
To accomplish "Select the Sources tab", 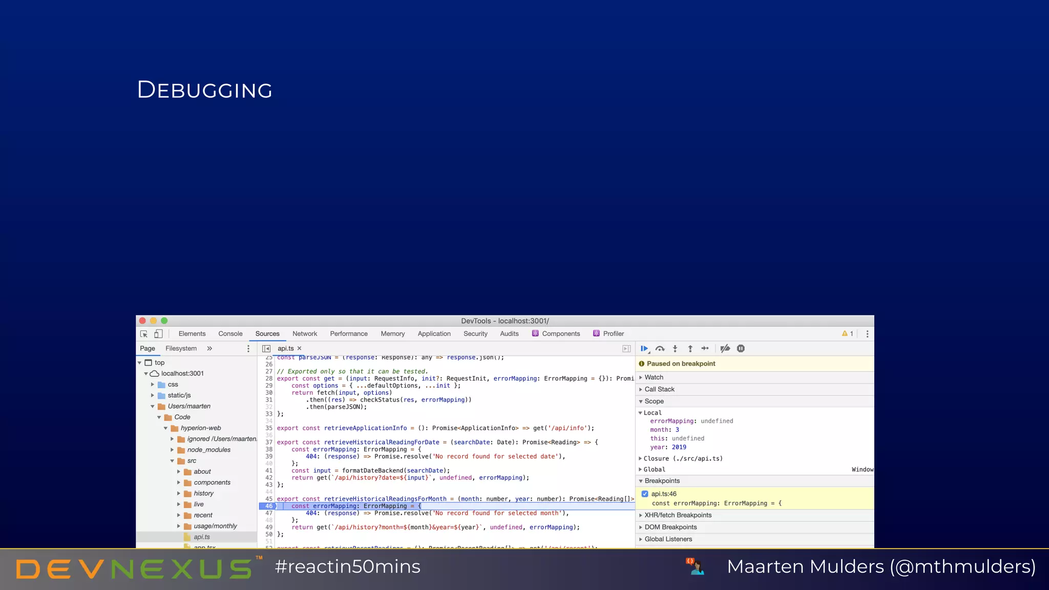I will coord(267,334).
